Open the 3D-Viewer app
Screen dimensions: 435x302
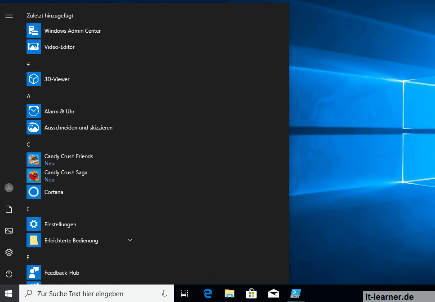click(57, 79)
